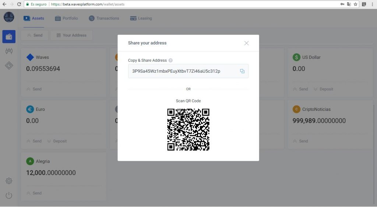Click the Alegria balance 12,000.00000000

pyautogui.click(x=51, y=173)
